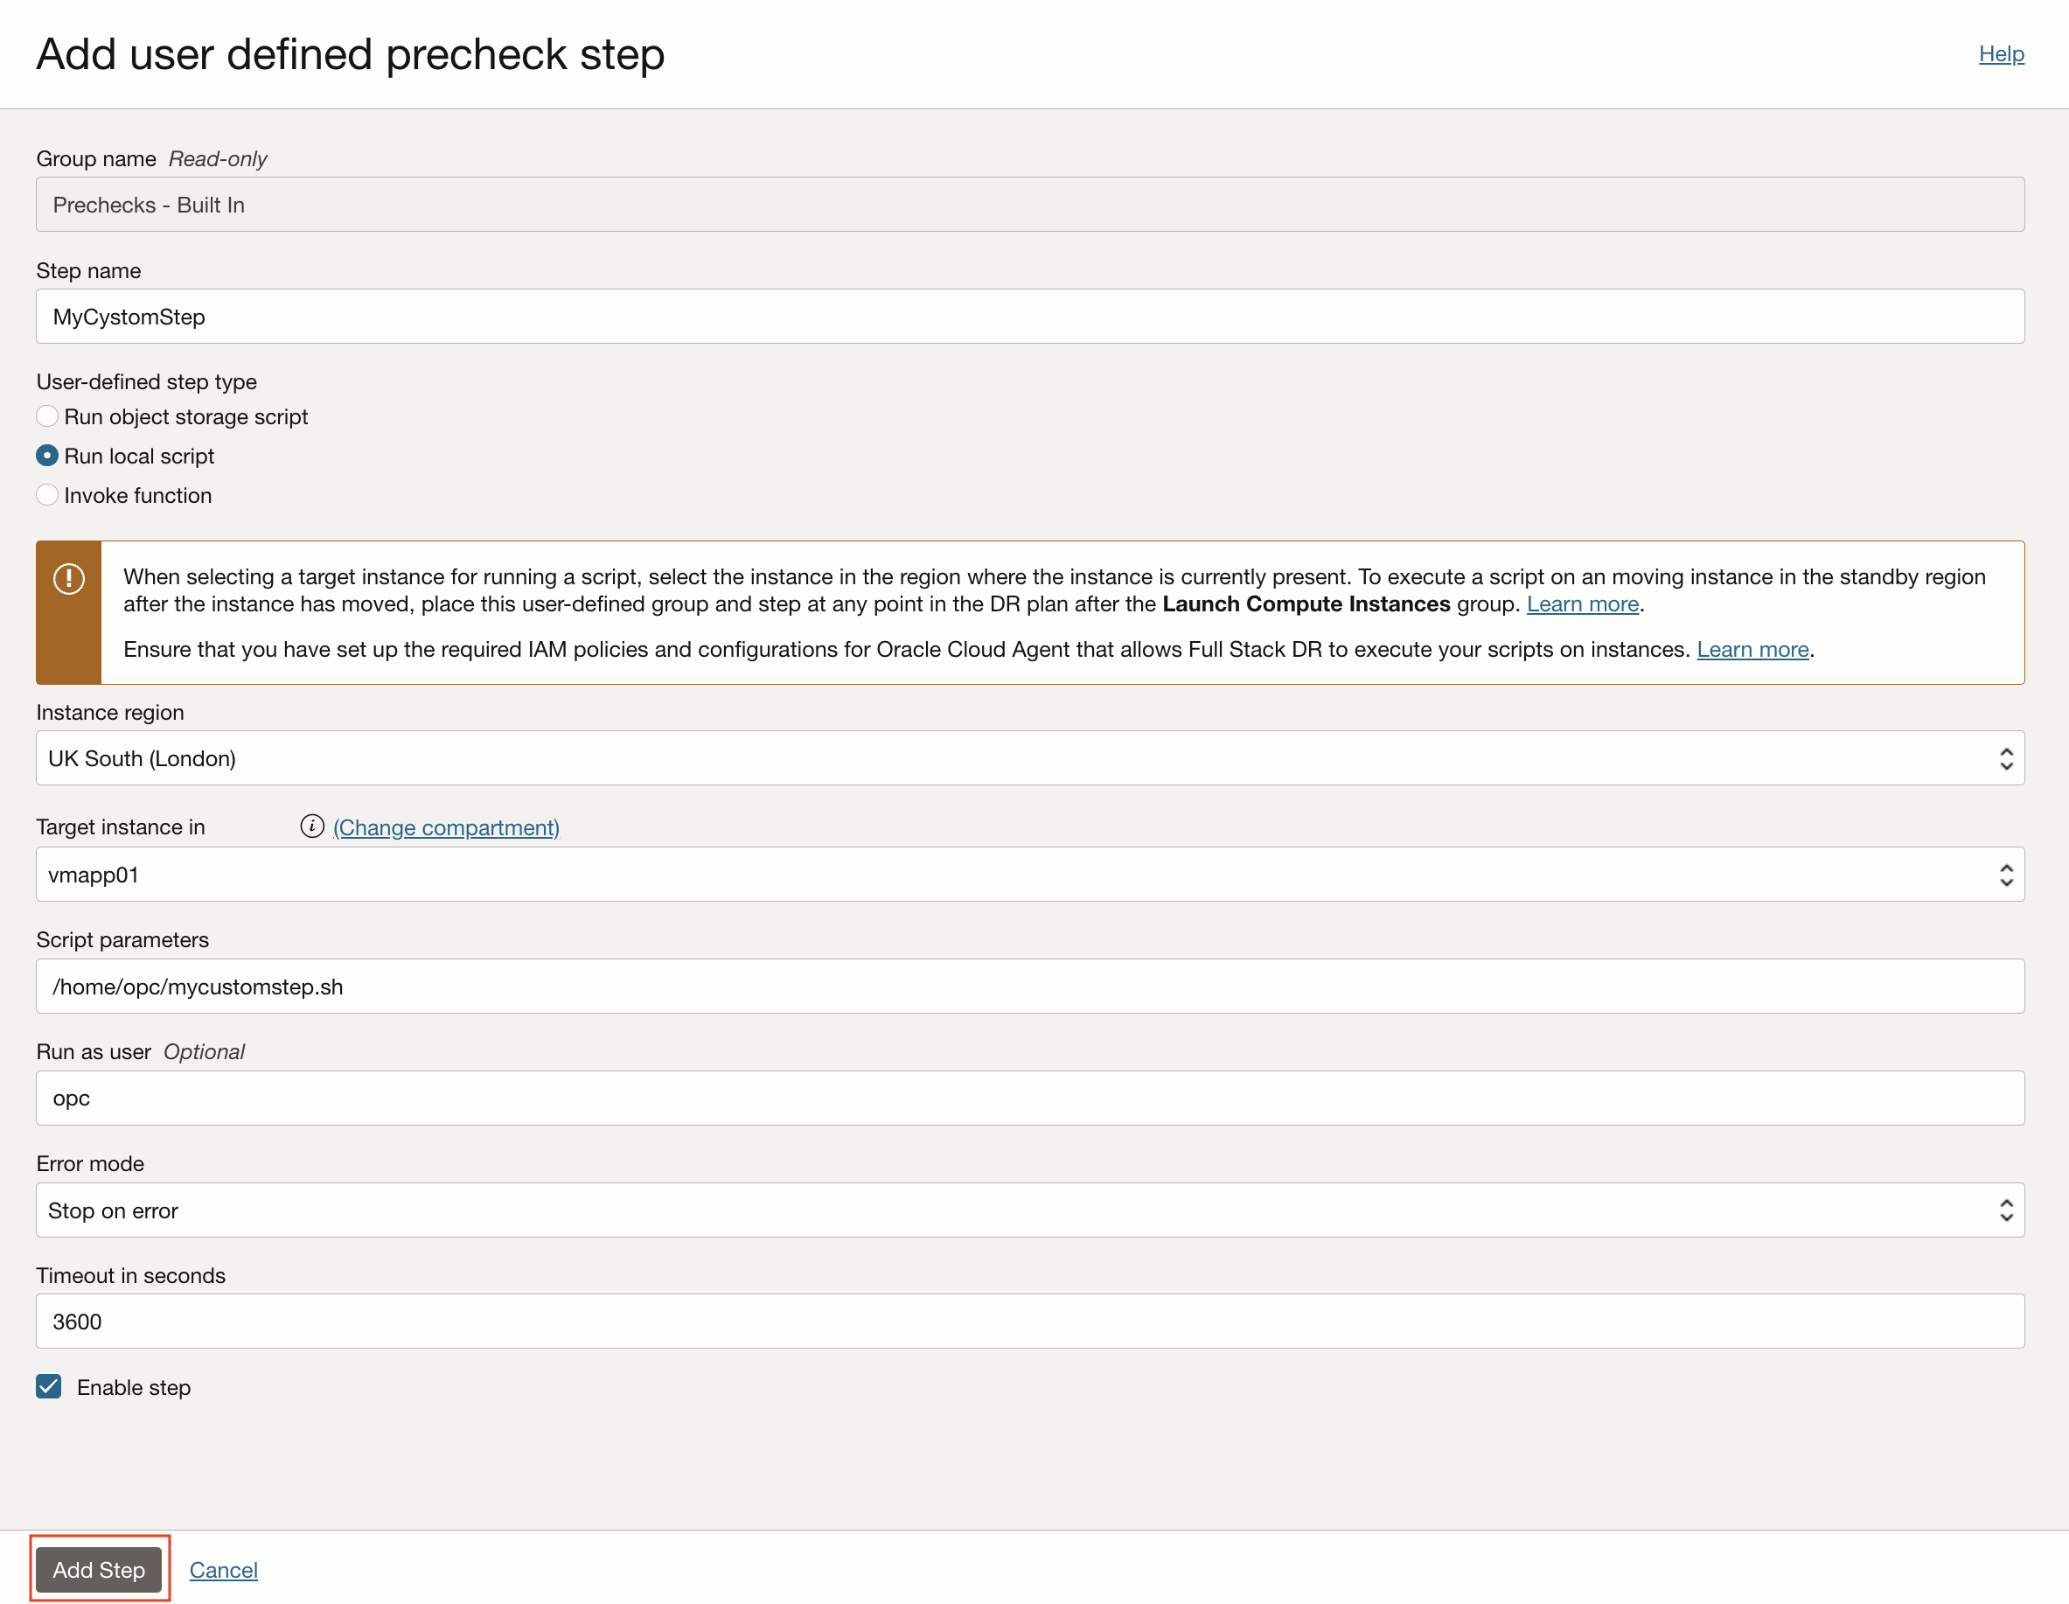
Task: Click the first Learn more link
Action: click(1581, 603)
